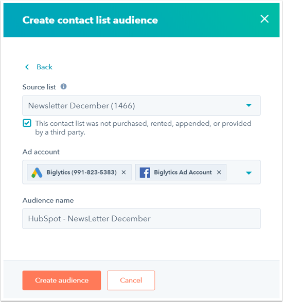
Task: Click the Audience name input field
Action: pos(141,219)
